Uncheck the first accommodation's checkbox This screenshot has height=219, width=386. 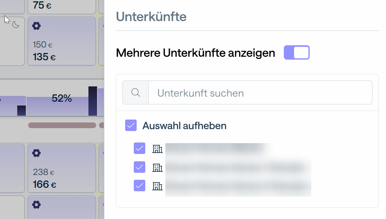[140, 148]
